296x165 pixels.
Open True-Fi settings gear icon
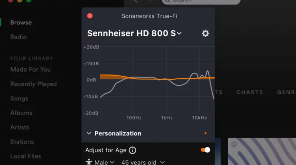[x=205, y=33]
